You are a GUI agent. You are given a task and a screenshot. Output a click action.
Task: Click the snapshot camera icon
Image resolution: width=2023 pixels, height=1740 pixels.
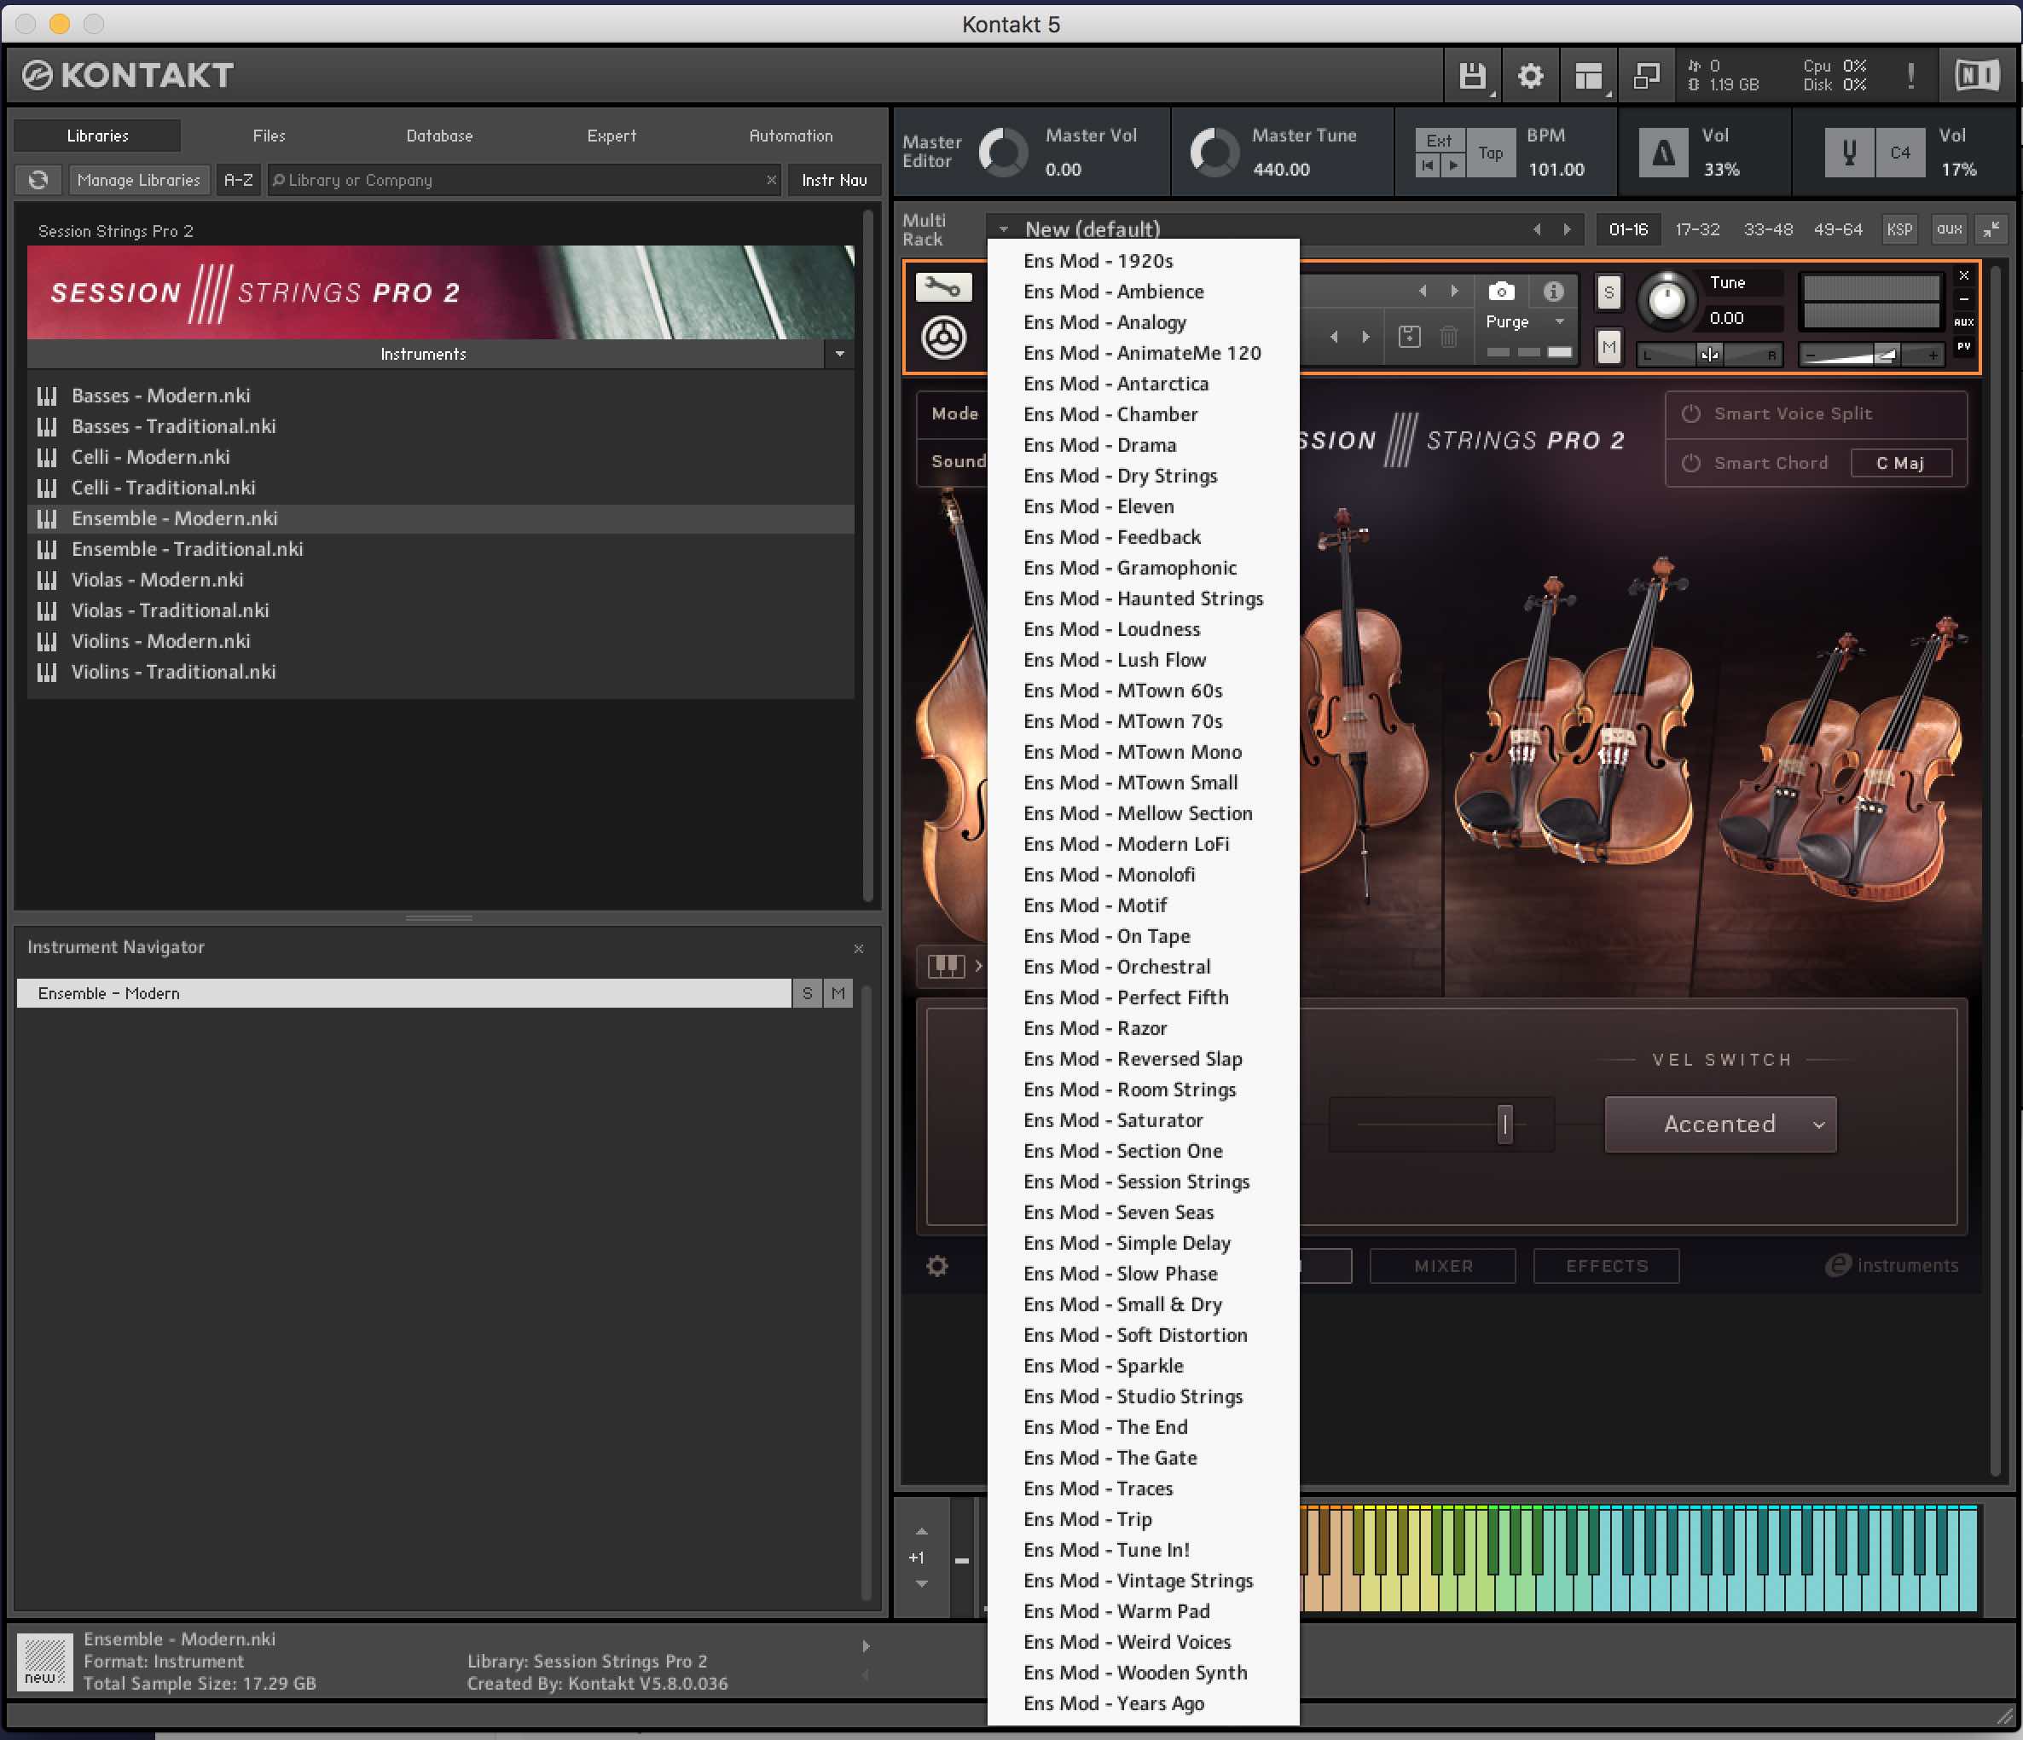coord(1501,292)
